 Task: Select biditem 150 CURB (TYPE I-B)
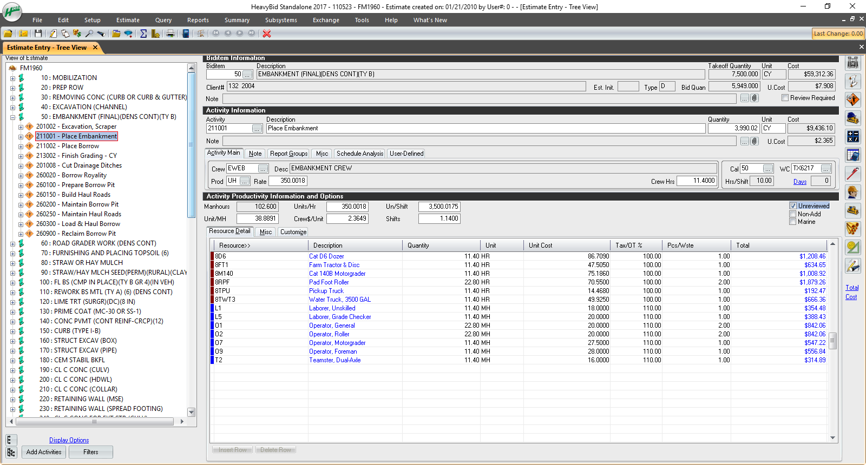[70, 331]
